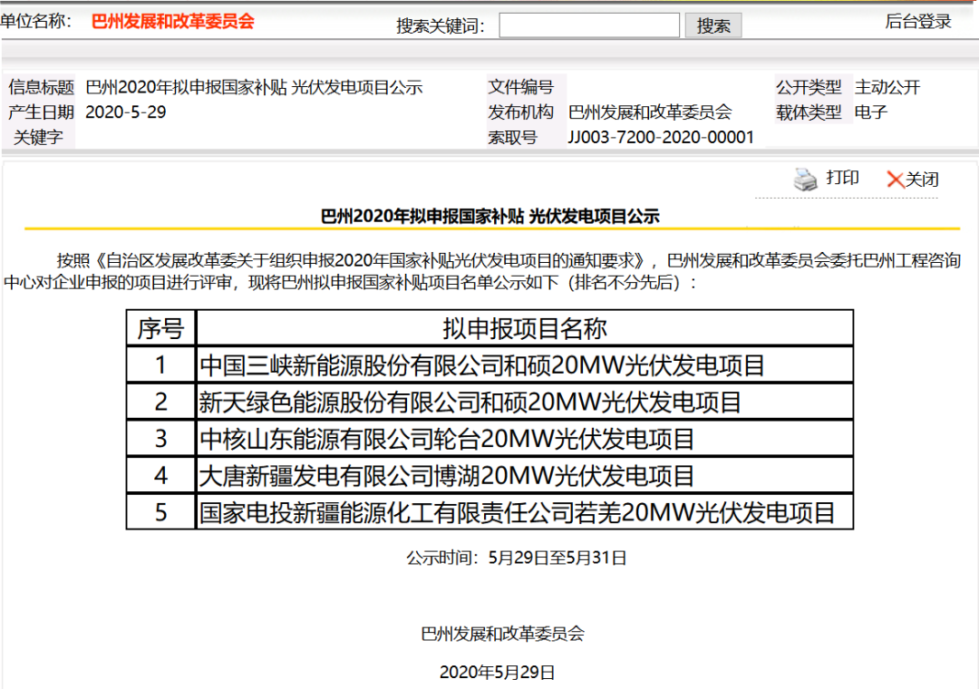This screenshot has height=689, width=979.
Task: Click the bold article heading 巴州2020年拟申报国家补贴 光伏发电项目公示
Action: coord(490,217)
